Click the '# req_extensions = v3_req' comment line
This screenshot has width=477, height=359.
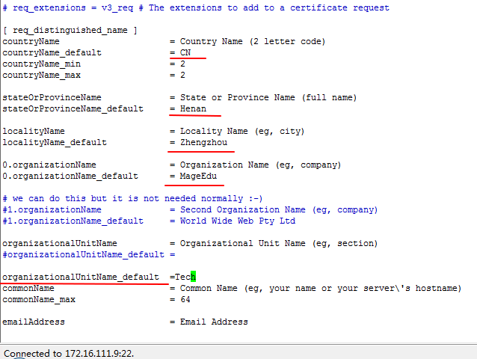point(196,8)
